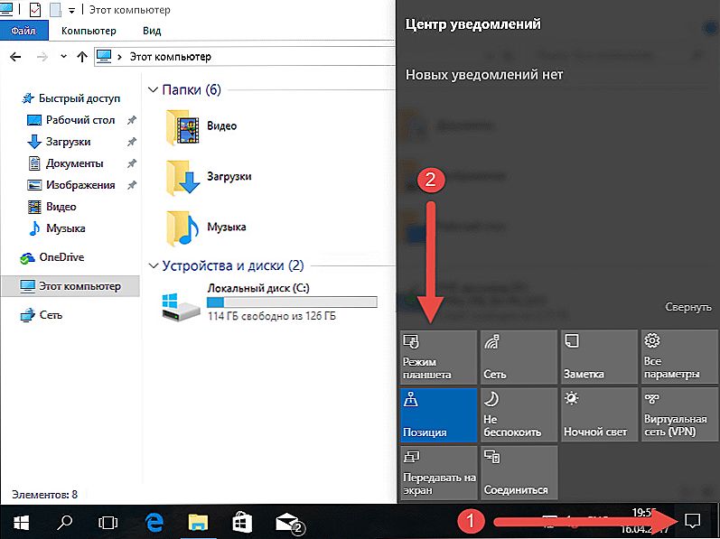Collapse the Устройства и диски section
720x539 pixels.
(153, 266)
